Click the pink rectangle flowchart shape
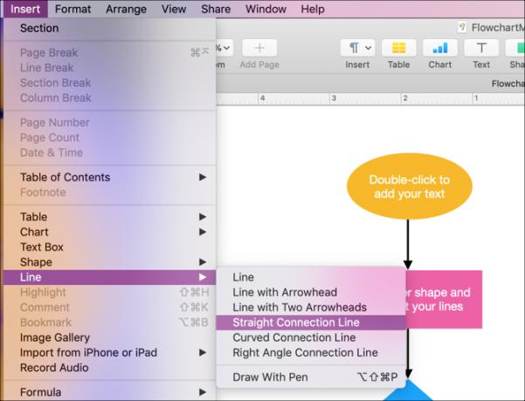 coord(444,299)
